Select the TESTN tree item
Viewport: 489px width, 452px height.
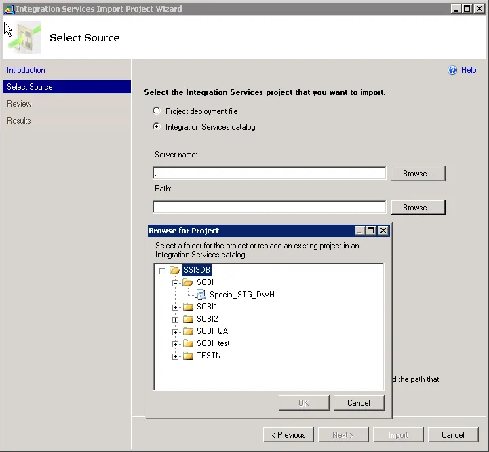coord(209,356)
